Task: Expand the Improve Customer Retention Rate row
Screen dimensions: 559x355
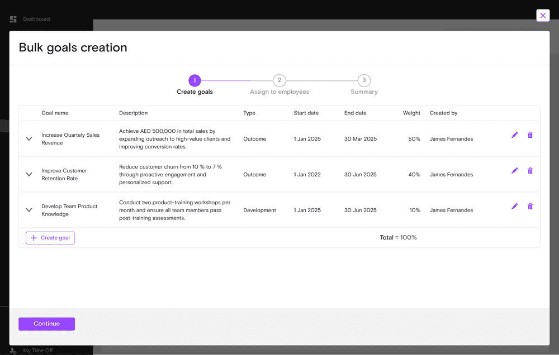Action: (x=29, y=175)
